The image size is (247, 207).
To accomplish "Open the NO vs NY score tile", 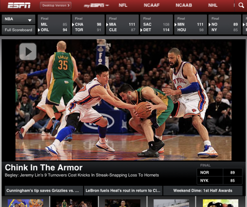I will point(225,25).
